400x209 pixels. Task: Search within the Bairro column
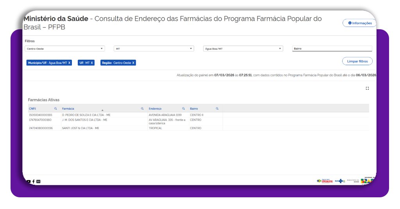[x=217, y=108]
